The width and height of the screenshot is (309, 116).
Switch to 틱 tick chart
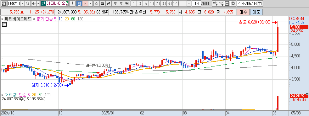(x=127, y=3)
